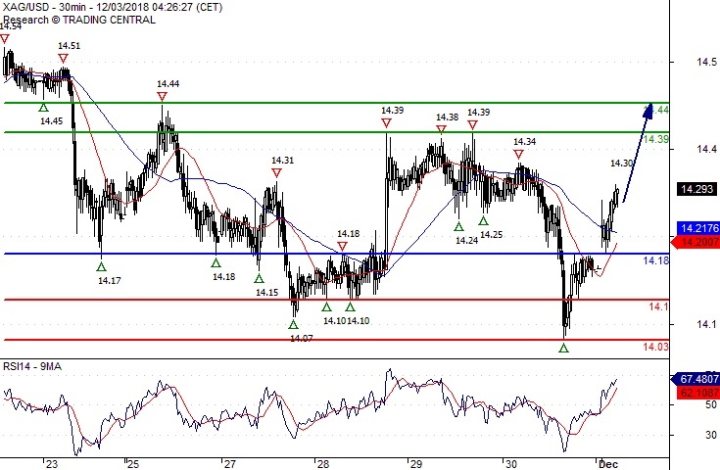Click the 14.30 label near the blue arrow
Image resolution: width=720 pixels, height=470 pixels.
pos(622,163)
